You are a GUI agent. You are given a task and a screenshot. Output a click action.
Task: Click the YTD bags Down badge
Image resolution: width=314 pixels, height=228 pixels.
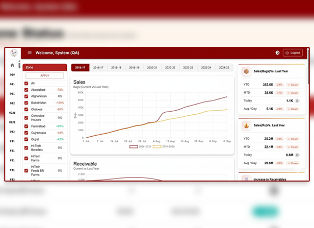click(x=293, y=85)
